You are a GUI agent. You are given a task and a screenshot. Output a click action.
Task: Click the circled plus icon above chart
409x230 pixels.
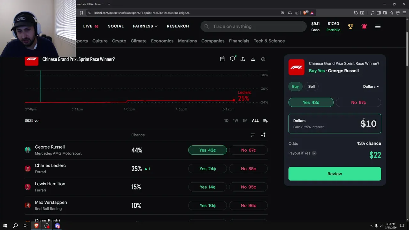click(x=263, y=59)
